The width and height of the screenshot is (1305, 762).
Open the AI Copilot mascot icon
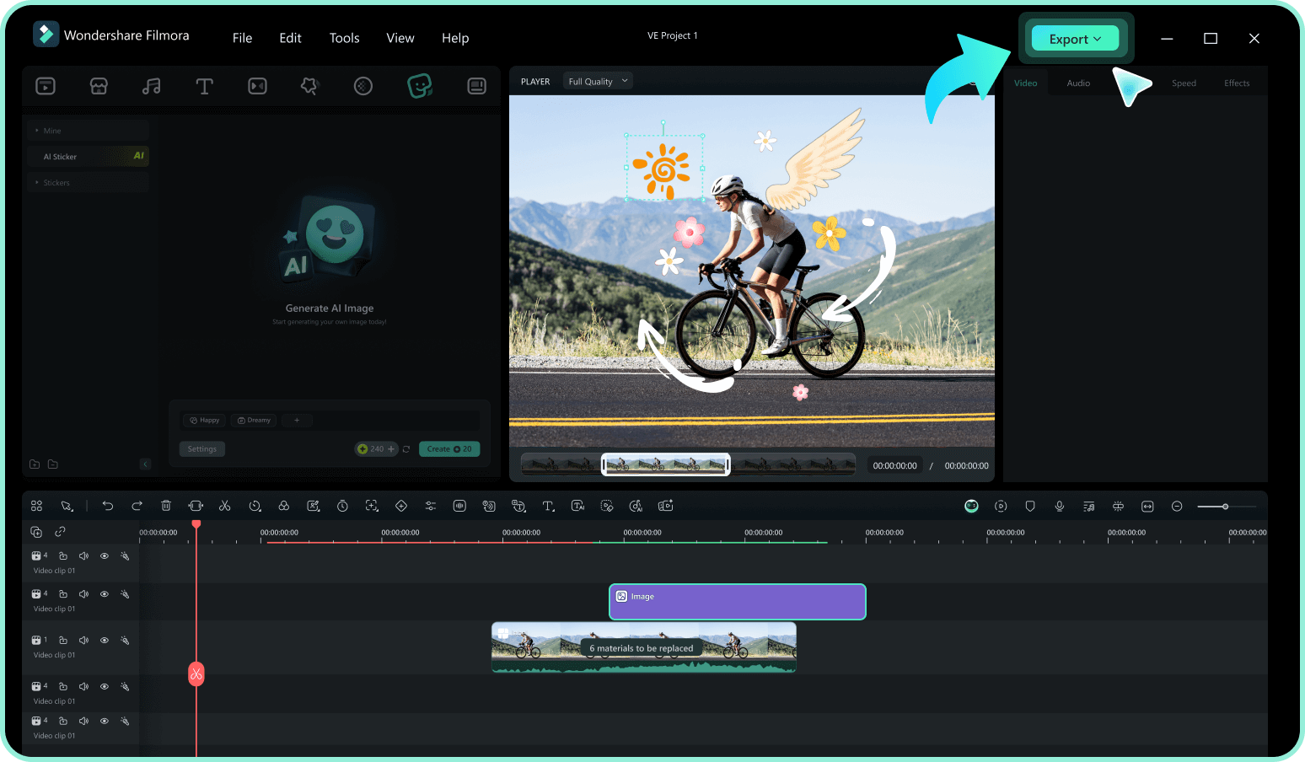[971, 506]
